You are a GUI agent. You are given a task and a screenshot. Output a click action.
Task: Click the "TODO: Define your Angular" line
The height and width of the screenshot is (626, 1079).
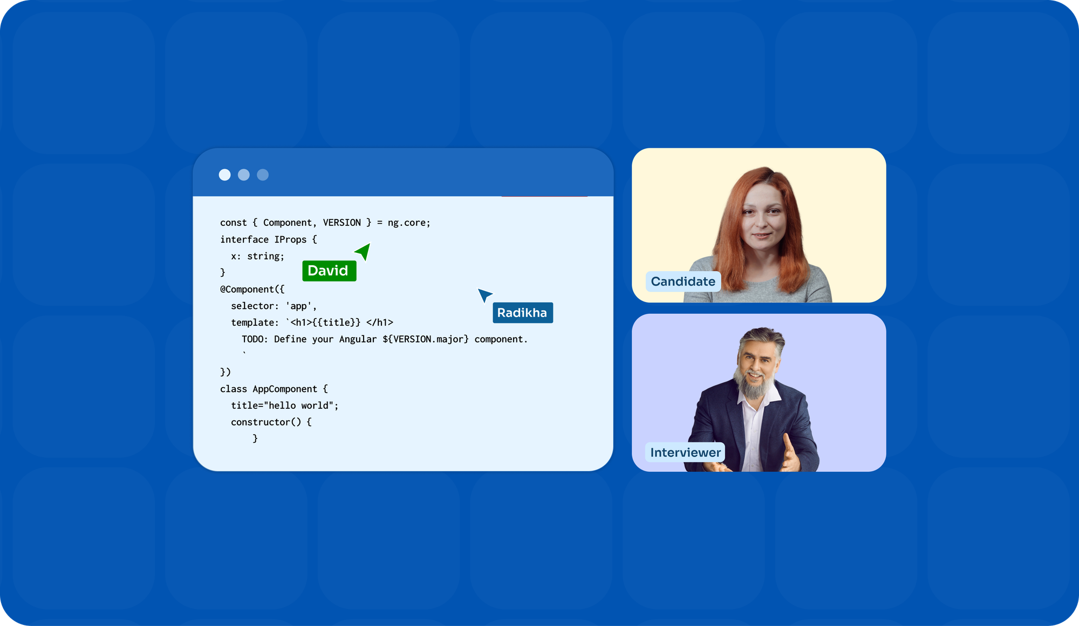[385, 339]
